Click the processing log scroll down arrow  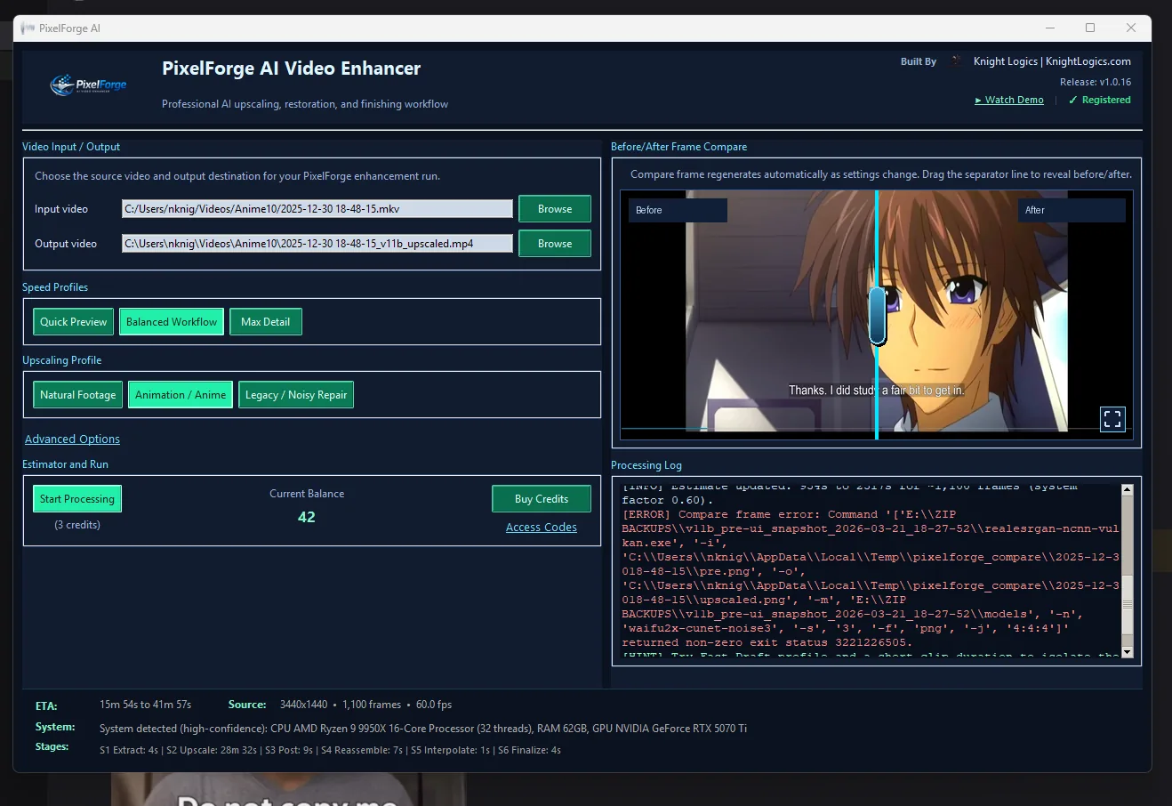tap(1128, 652)
